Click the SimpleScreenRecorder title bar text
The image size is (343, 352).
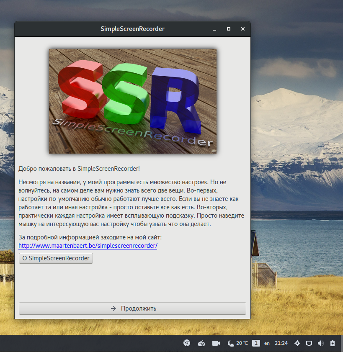pos(132,29)
